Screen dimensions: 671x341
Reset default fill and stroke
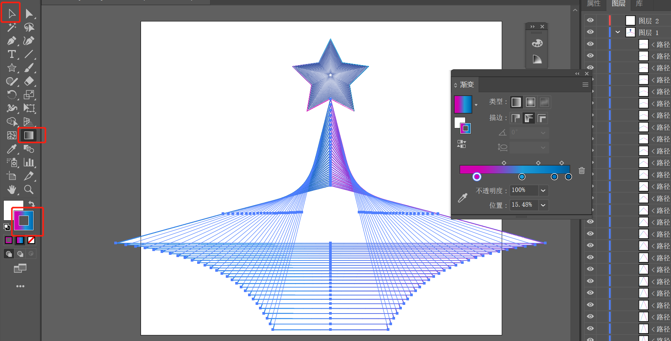click(x=7, y=227)
